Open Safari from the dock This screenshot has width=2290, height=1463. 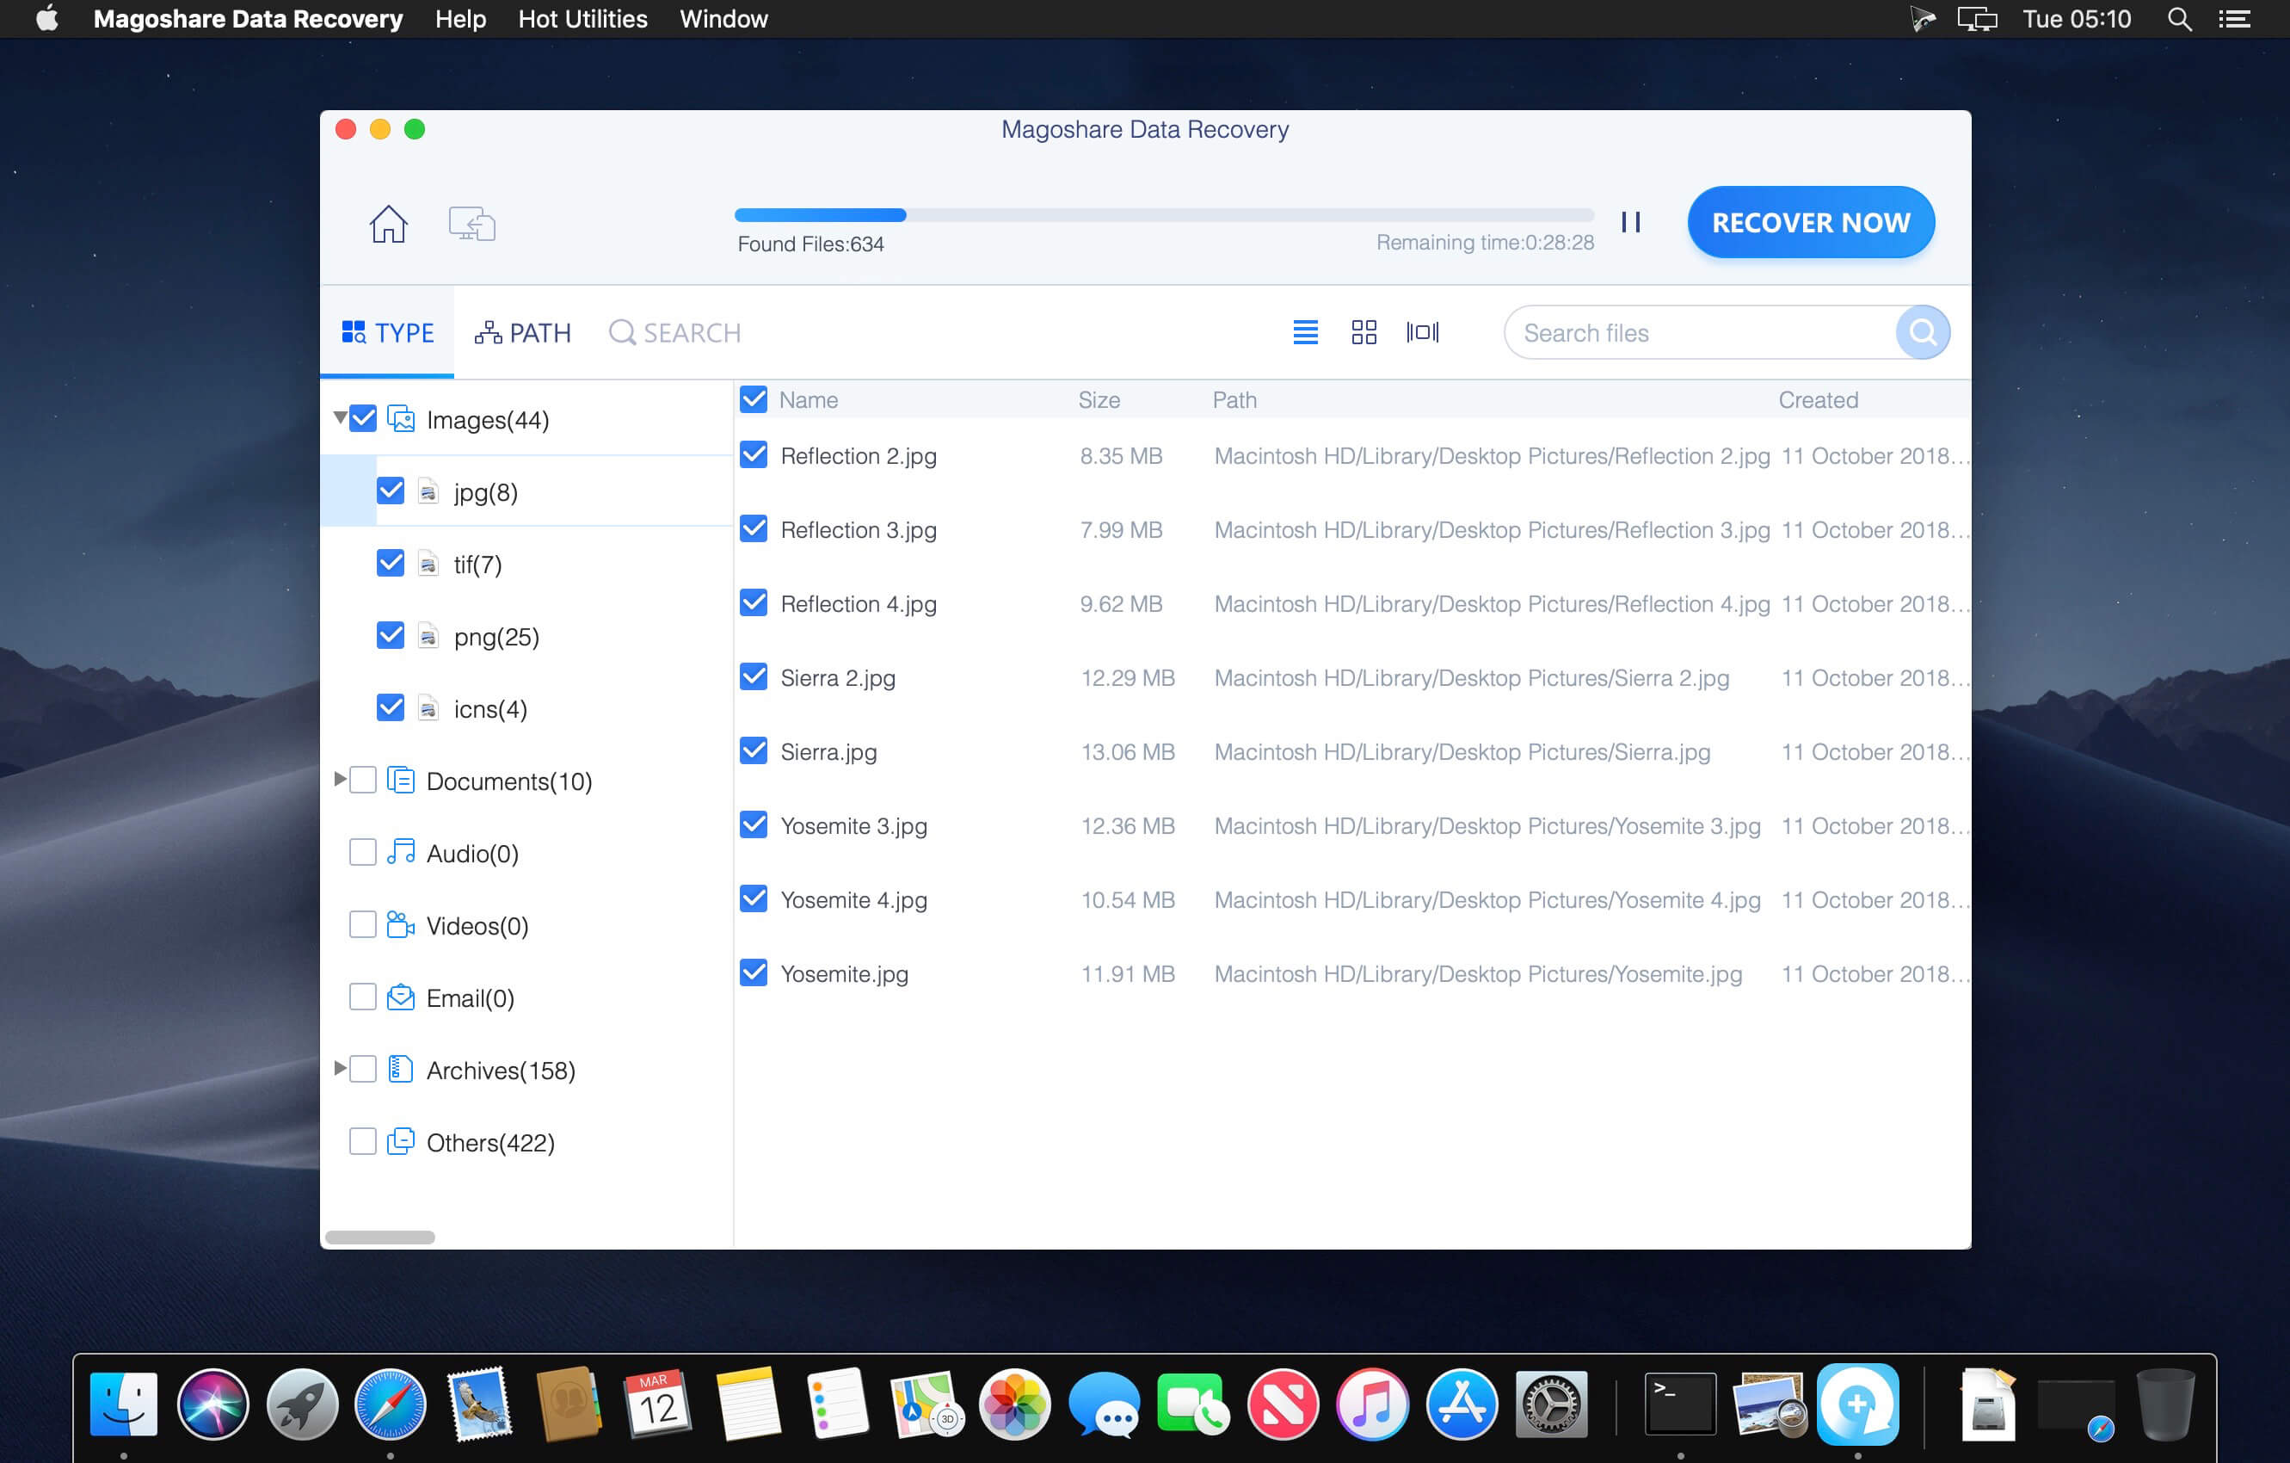pos(390,1404)
